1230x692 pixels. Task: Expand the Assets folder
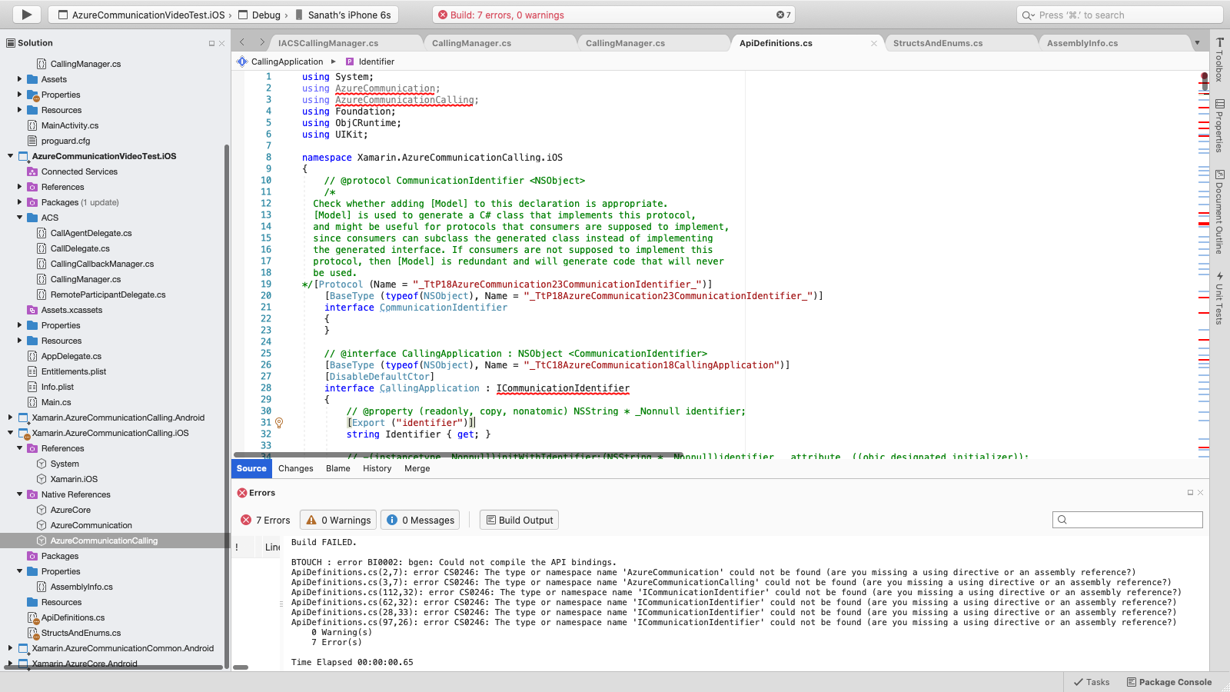pos(19,79)
